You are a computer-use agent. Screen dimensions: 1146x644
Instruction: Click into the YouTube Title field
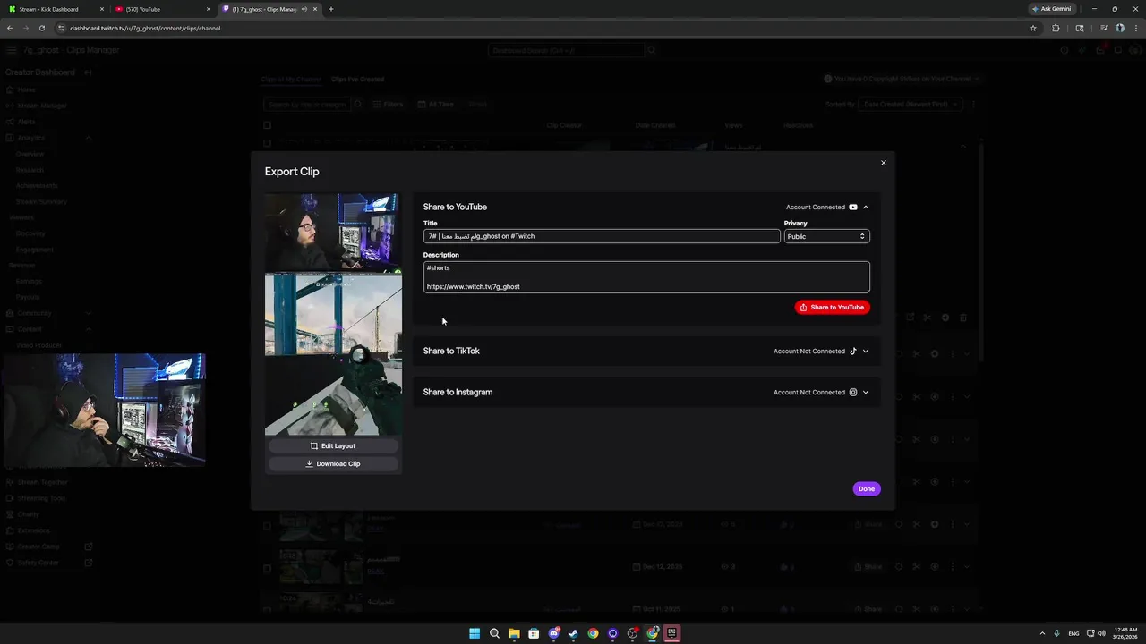(602, 236)
